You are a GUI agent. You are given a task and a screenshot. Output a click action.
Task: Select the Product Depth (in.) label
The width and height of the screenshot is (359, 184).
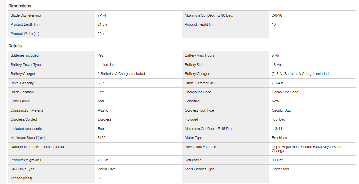25,24
